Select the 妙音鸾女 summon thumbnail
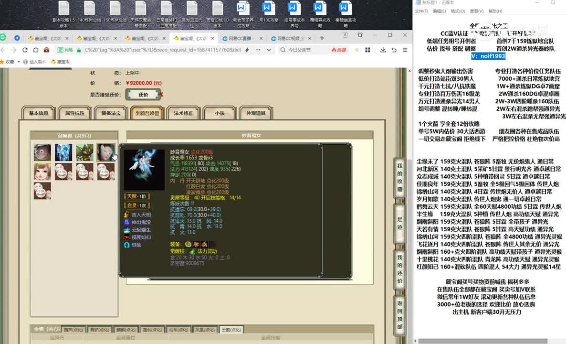 [x=106, y=152]
